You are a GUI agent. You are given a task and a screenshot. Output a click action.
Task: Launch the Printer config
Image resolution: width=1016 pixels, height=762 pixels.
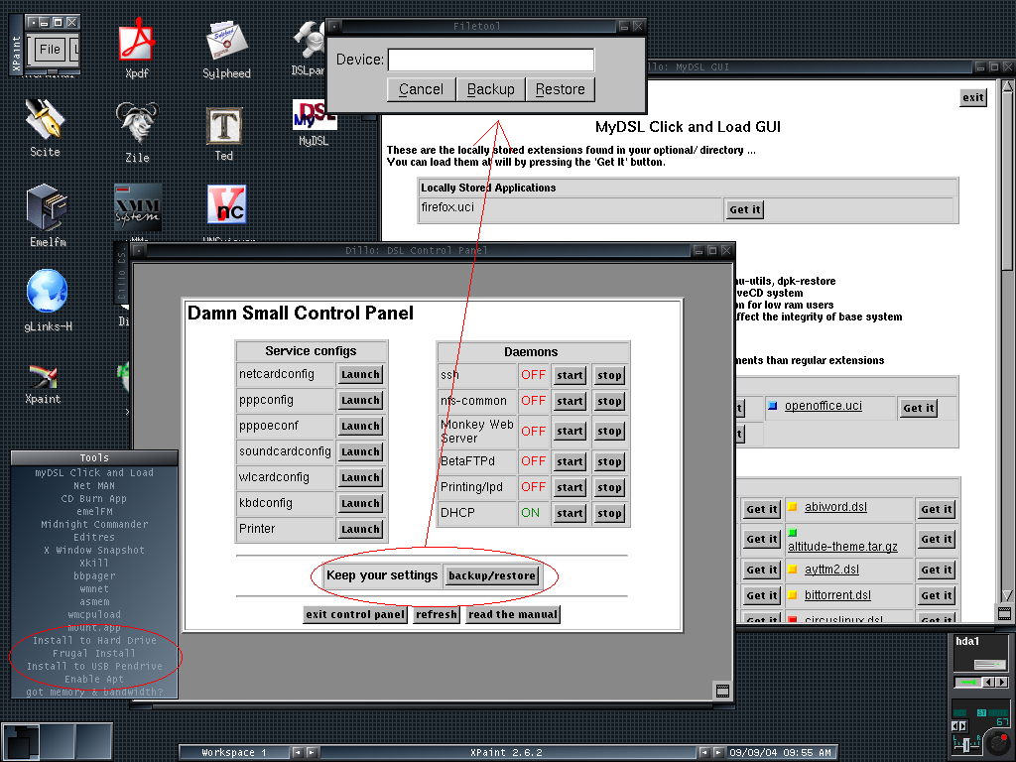tap(360, 530)
